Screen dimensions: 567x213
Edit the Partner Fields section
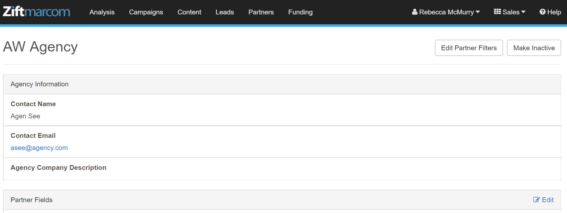pyautogui.click(x=544, y=200)
